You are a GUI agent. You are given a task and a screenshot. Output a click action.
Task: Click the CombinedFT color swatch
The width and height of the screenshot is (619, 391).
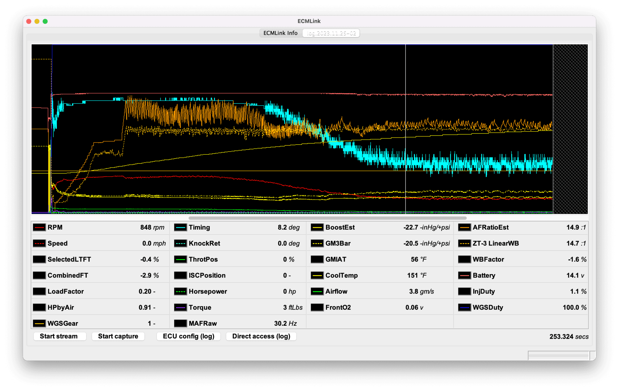39,276
